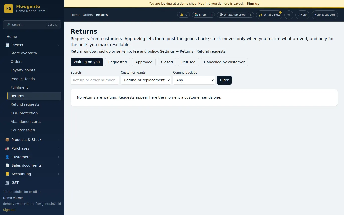Open the Coming back by dropdown
The height and width of the screenshot is (215, 344).
[x=194, y=80]
